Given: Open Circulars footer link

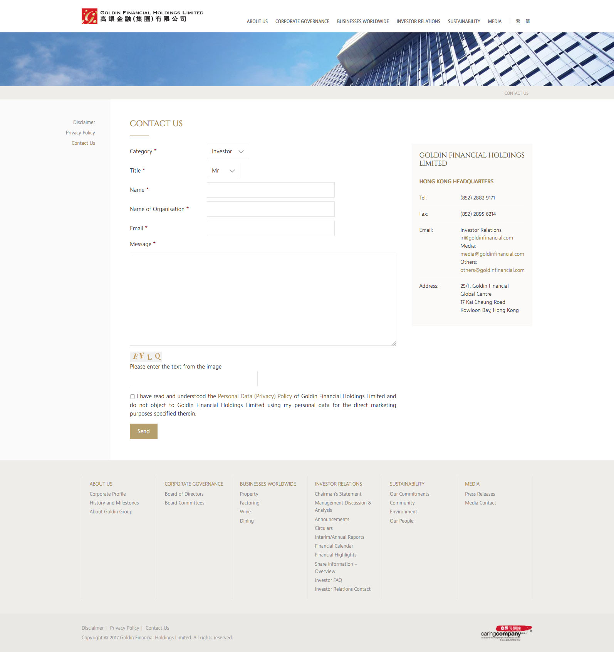Looking at the screenshot, I should click(x=324, y=528).
